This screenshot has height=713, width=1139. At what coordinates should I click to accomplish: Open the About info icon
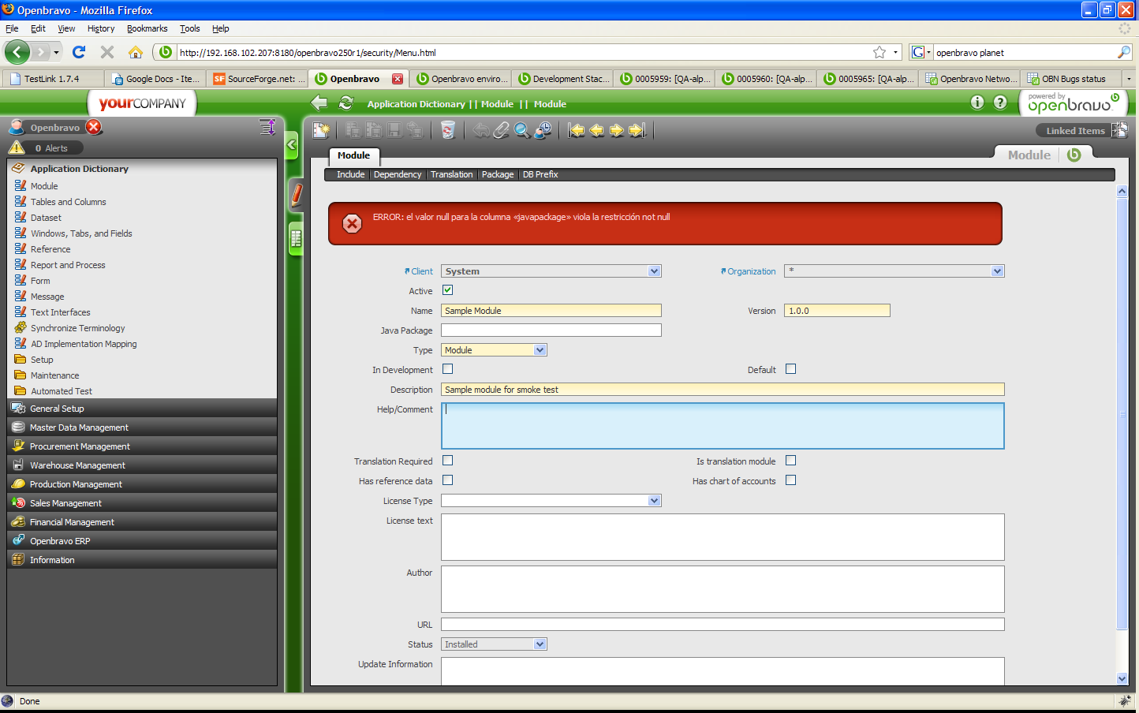[977, 103]
